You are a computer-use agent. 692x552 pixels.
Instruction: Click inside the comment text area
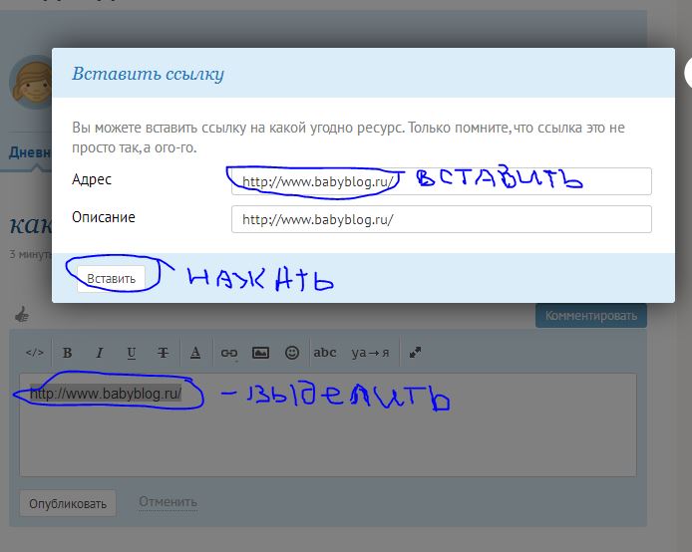point(327,425)
